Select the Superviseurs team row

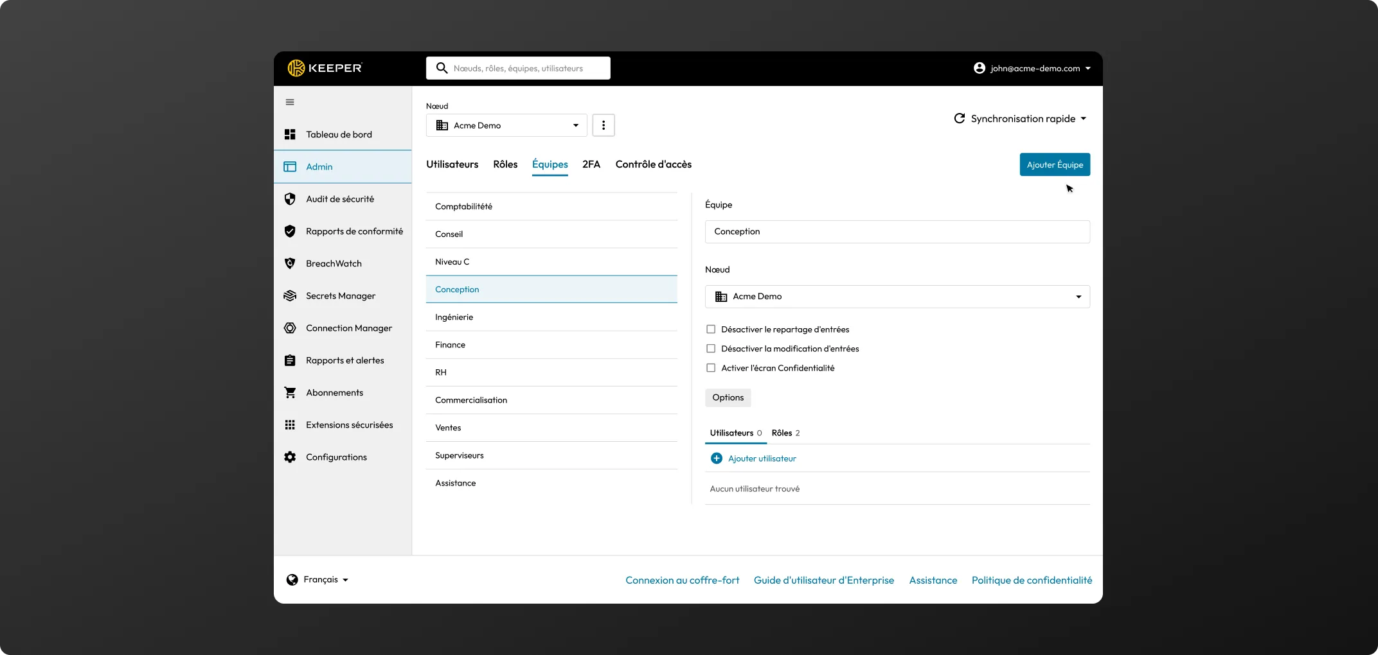point(551,455)
